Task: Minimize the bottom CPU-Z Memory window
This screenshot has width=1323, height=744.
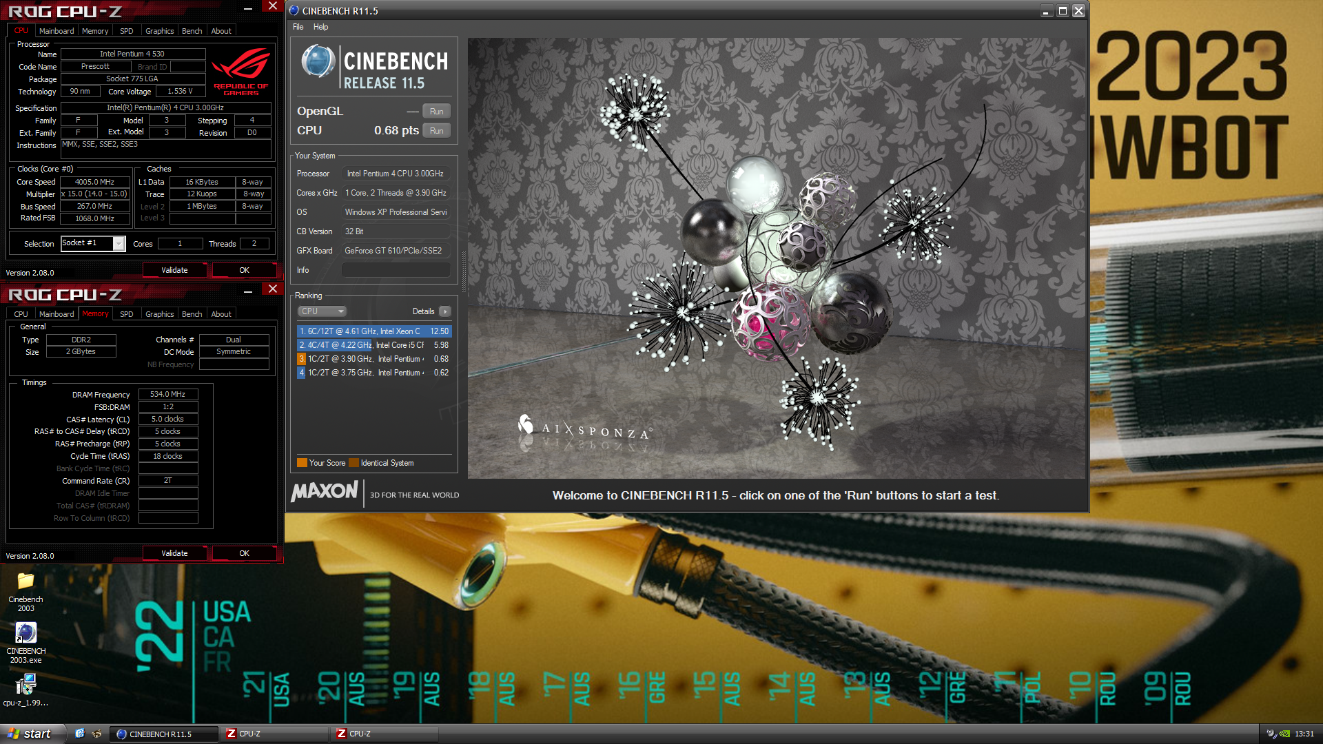Action: 248,291
